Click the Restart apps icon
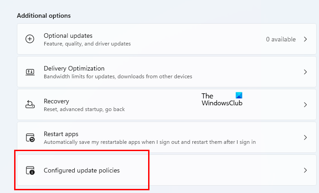 (30, 137)
